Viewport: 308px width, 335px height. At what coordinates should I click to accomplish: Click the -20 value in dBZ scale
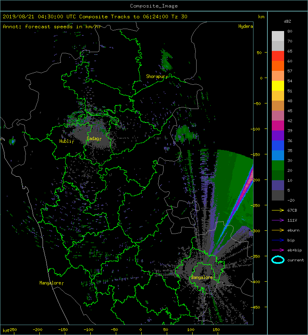[x=291, y=201]
